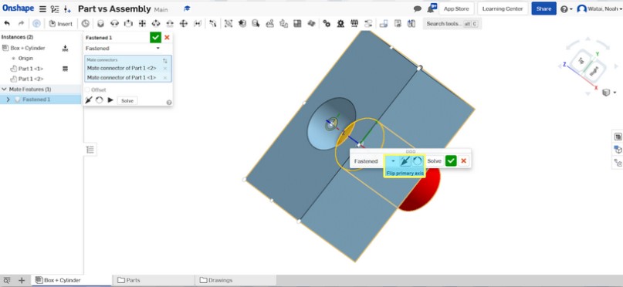This screenshot has height=287, width=623.
Task: Click the graduation cap education icon
Action: coord(187,8)
